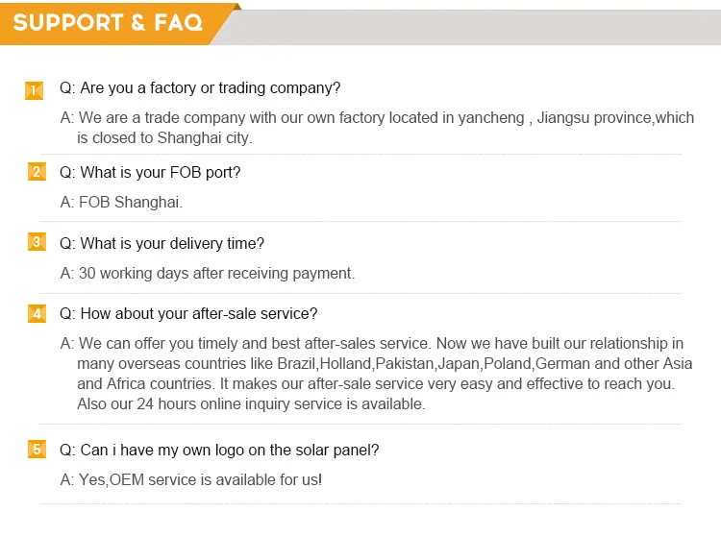Screen dimensions: 721x537
Task: Select the Support & FAQ header tab
Action: click(108, 22)
